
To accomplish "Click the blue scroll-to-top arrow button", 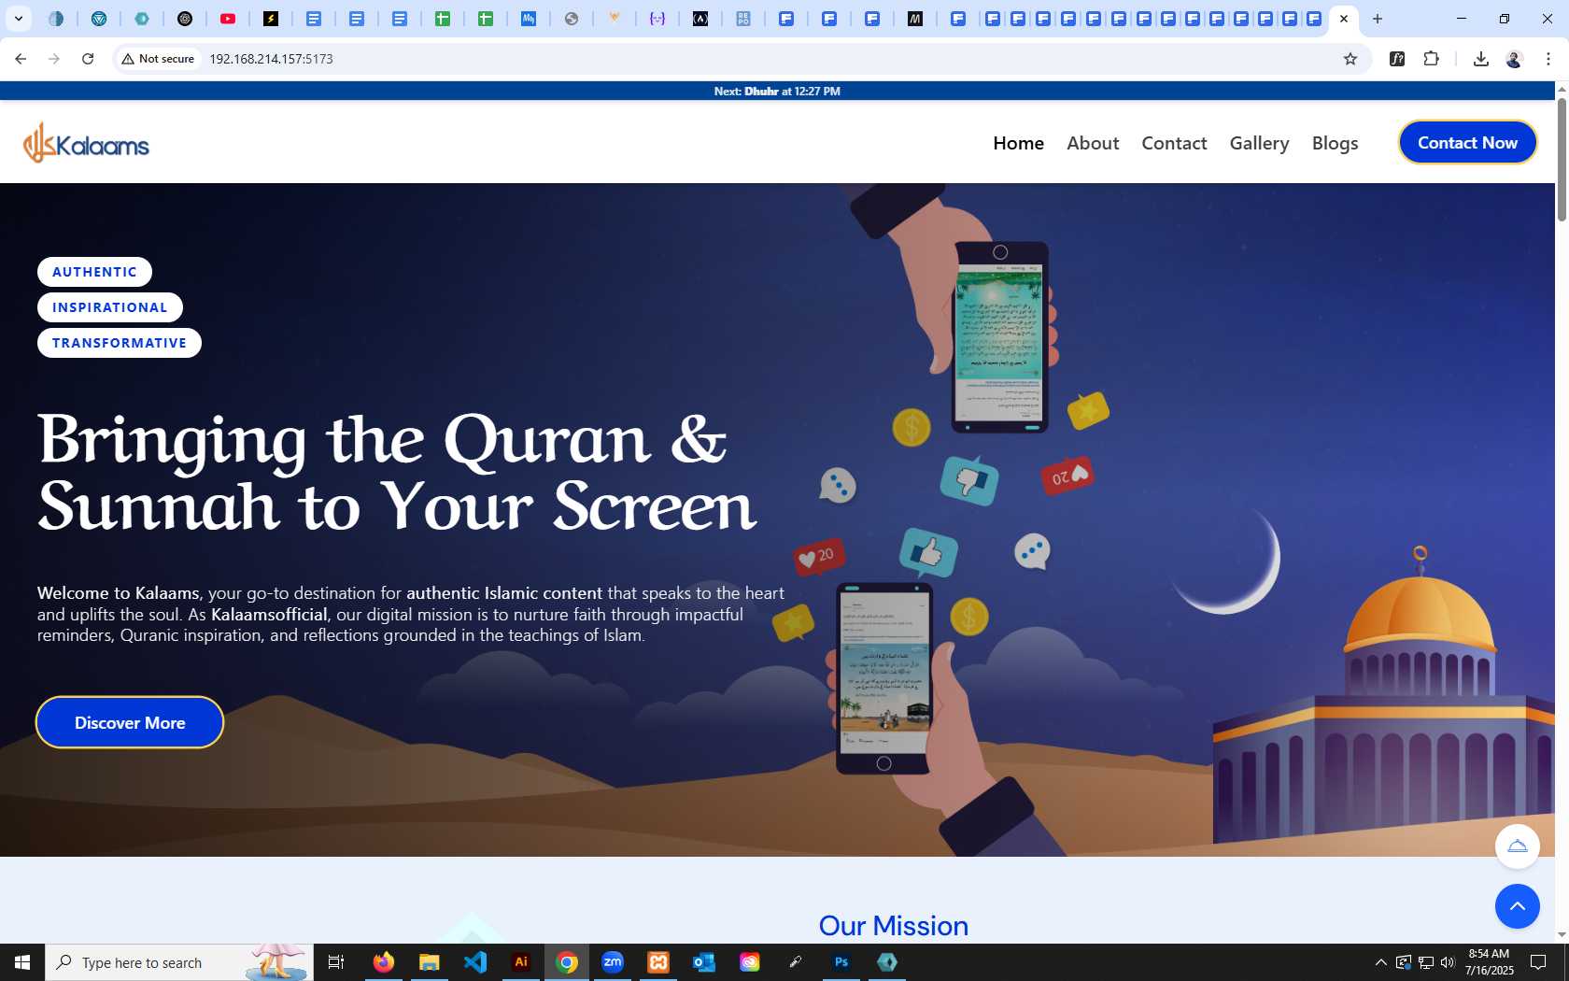I will [1518, 906].
